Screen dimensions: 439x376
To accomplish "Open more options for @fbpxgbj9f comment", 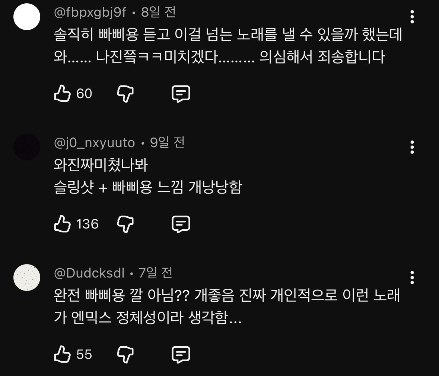I will tap(412, 17).
